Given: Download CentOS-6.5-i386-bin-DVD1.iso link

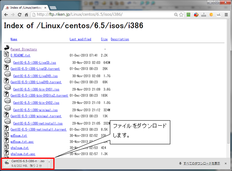Looking at the screenshot, I should pos(36,89).
